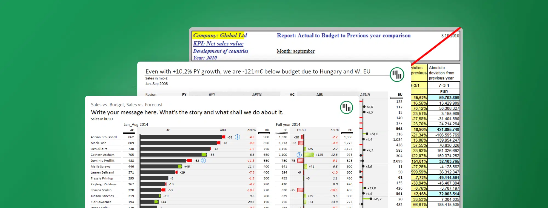Select the cell showing 421.895.748

[x=444, y=129]
